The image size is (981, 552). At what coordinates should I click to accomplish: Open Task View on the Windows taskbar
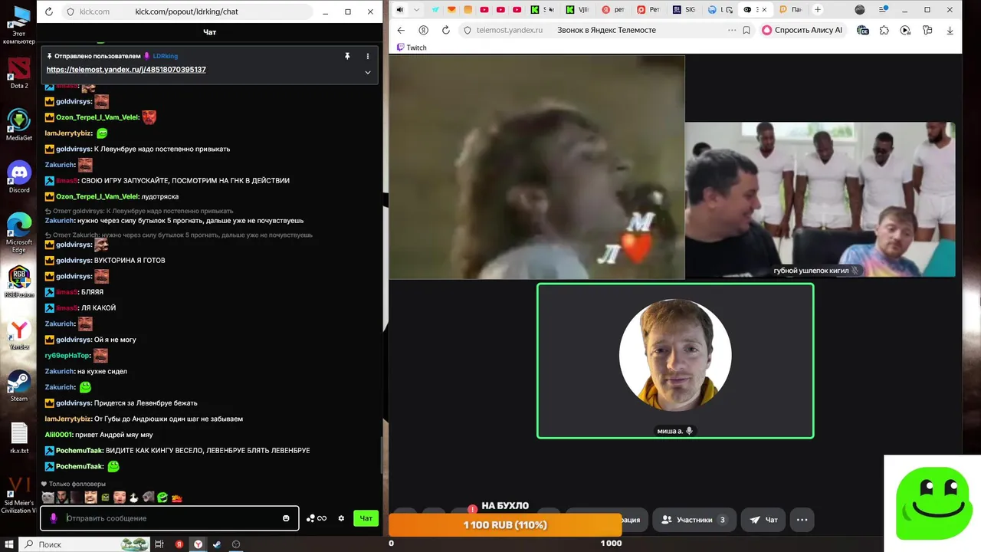point(159,544)
